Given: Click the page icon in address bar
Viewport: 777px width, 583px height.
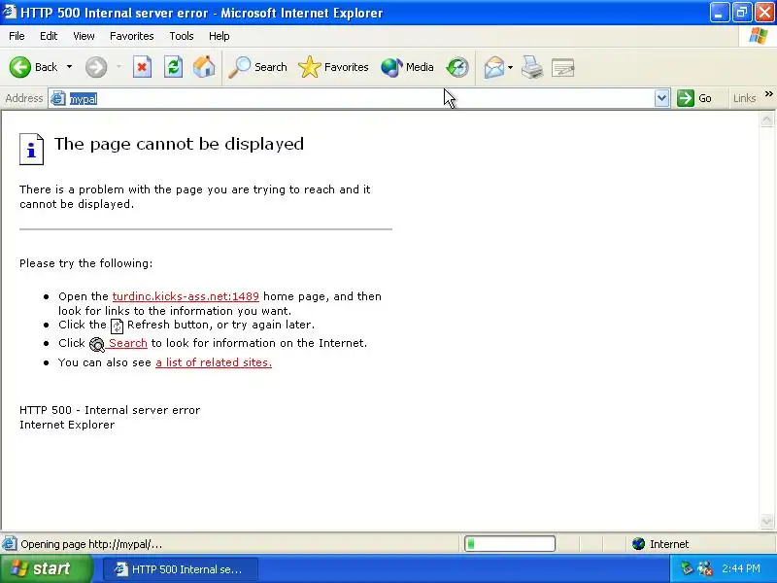Looking at the screenshot, I should [x=58, y=99].
